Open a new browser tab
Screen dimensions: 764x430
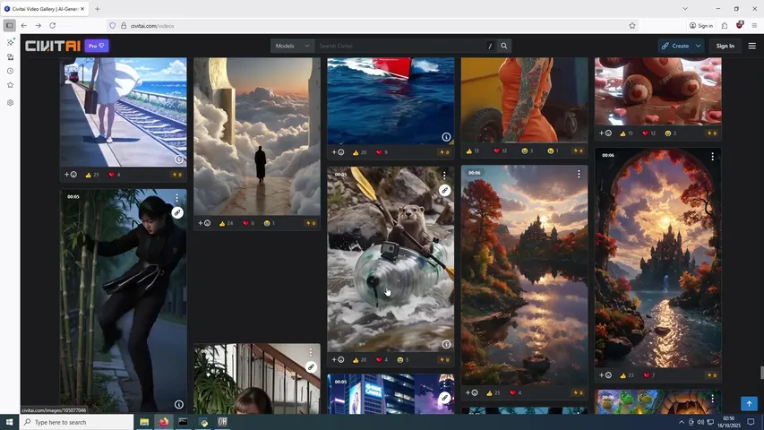pyautogui.click(x=98, y=9)
